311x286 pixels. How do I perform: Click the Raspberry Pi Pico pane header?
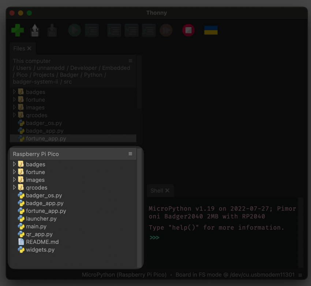(x=73, y=154)
